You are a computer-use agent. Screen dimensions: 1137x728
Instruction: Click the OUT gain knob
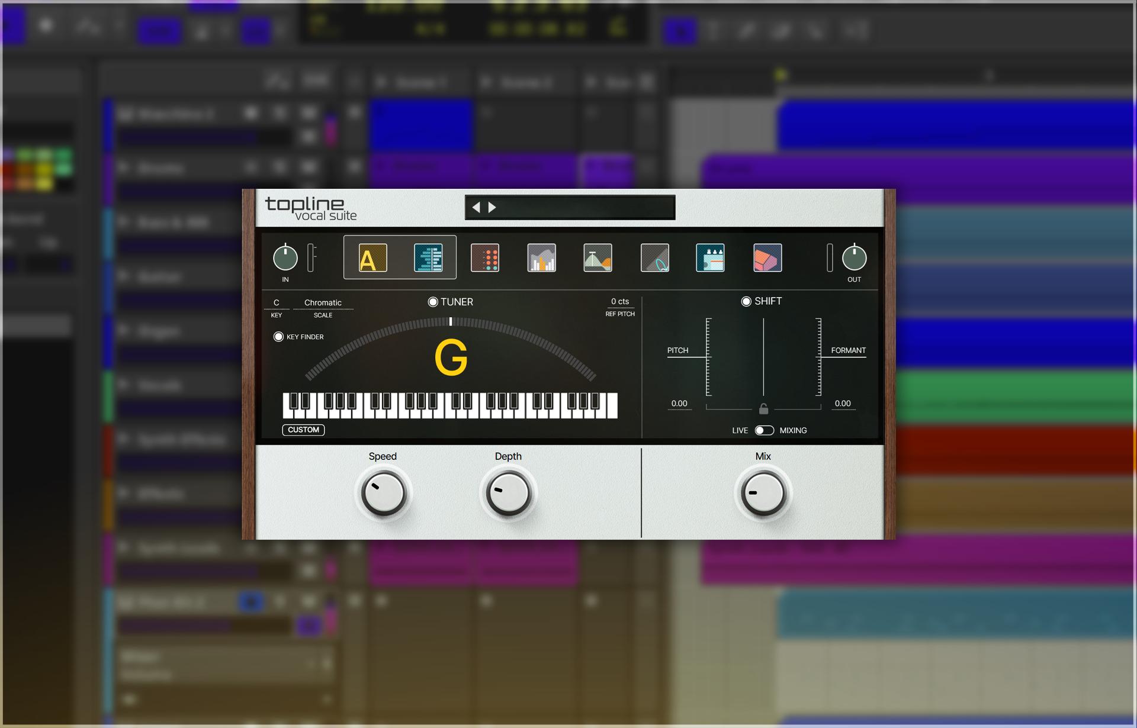point(854,257)
